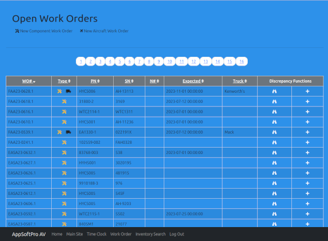
Task: View discrepancies for FAA23-0618.1 via binoculars
Action: click(274, 102)
